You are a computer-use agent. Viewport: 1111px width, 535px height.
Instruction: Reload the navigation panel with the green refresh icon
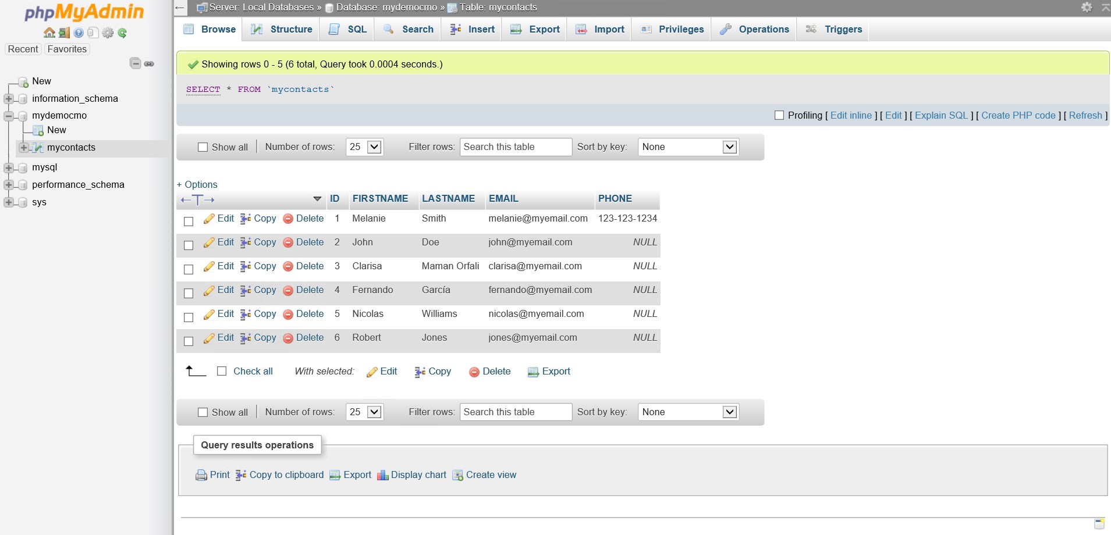[122, 33]
